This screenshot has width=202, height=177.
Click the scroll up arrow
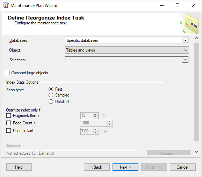pyautogui.click(x=196, y=38)
